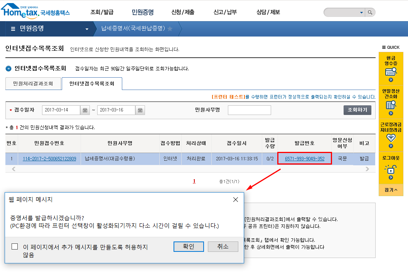Close the web page message dialog
This screenshot has height=273, width=408.
[x=236, y=200]
